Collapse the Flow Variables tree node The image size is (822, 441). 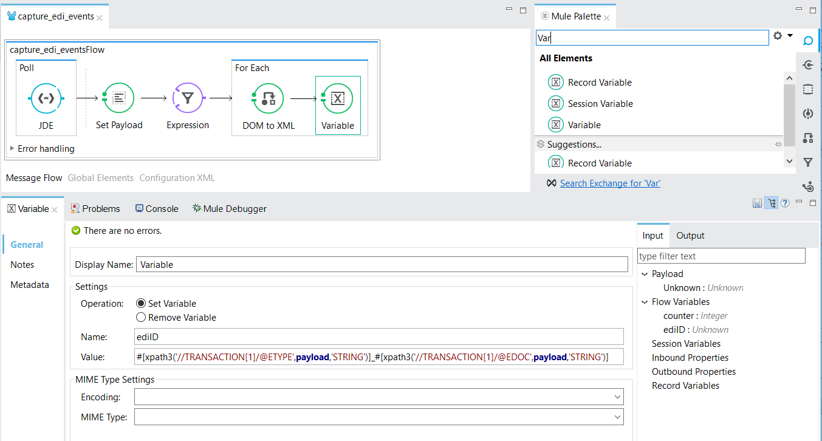(645, 302)
